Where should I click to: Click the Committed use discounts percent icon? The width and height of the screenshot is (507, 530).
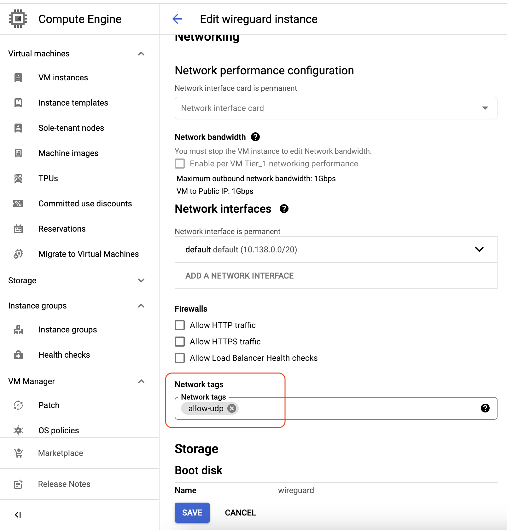[x=18, y=204]
